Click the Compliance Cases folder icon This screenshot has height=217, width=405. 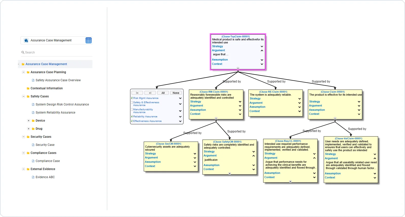(x=28, y=153)
